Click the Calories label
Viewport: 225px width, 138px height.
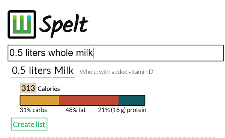tap(49, 89)
